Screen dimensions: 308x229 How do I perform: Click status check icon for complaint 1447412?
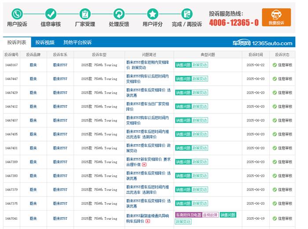pyautogui.click(x=275, y=106)
